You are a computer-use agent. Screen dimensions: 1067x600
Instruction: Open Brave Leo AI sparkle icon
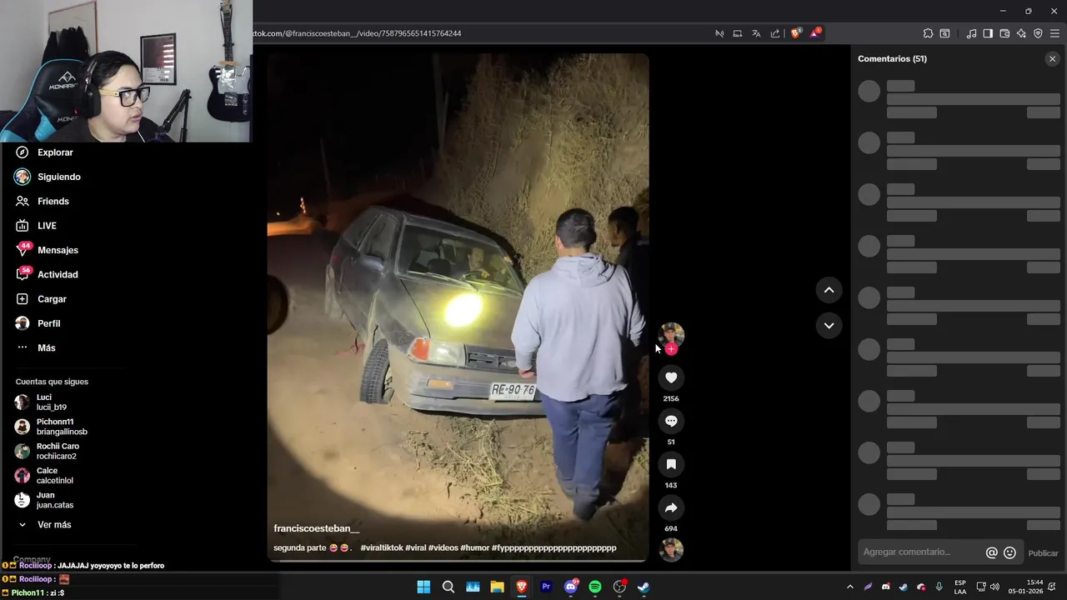(1021, 33)
